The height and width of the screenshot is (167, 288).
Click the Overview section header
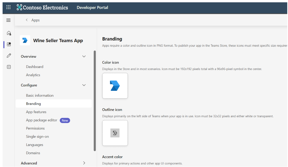(x=29, y=56)
